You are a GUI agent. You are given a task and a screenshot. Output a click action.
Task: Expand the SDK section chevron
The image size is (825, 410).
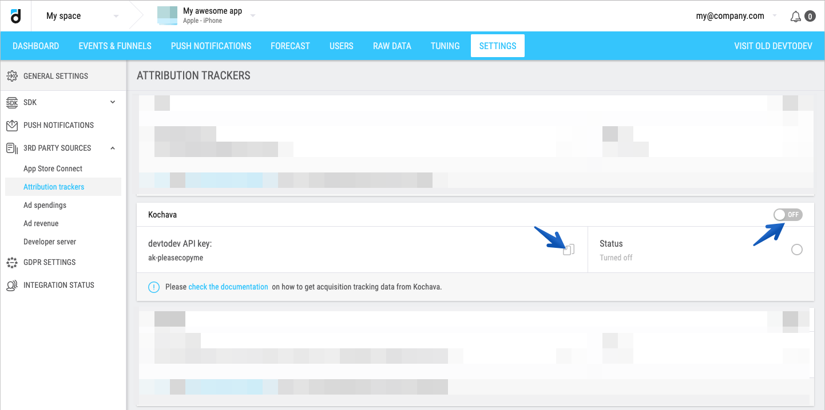click(x=113, y=102)
